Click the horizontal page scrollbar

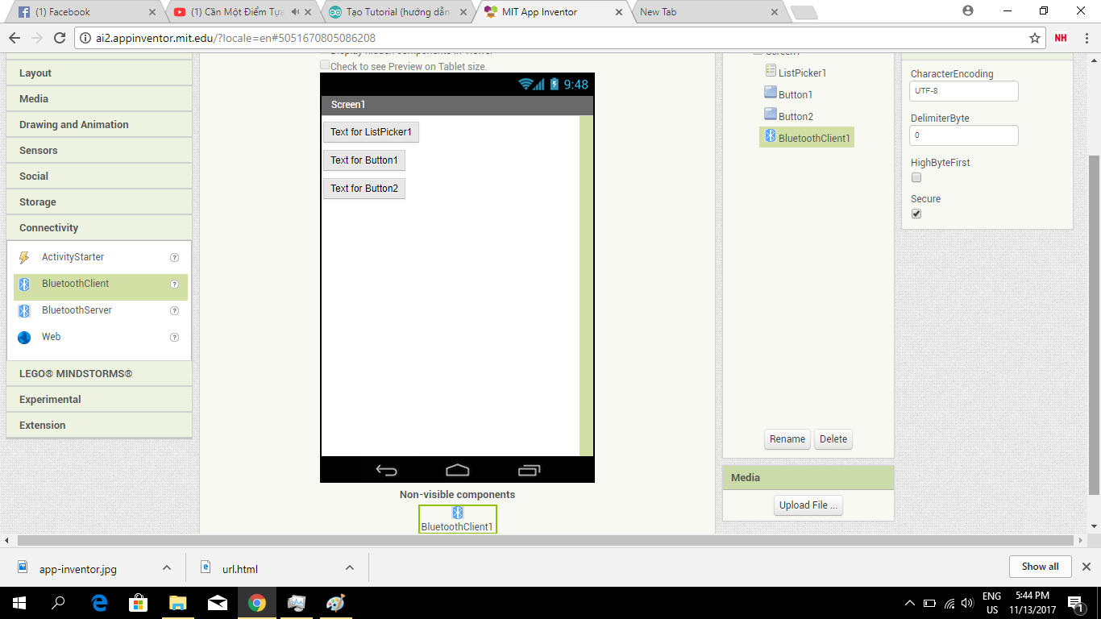click(x=544, y=540)
